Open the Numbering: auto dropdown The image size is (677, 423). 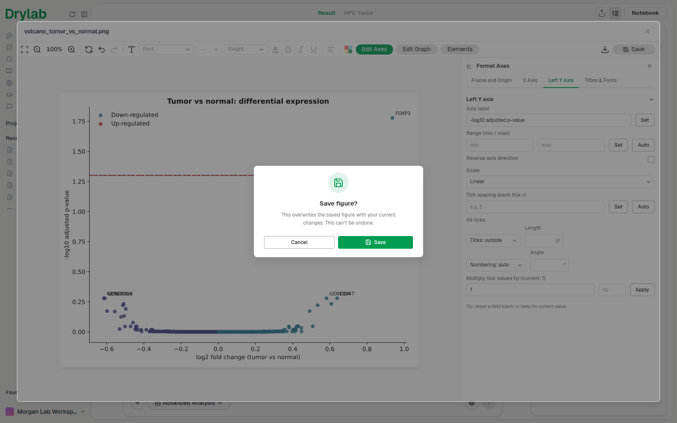tap(496, 265)
